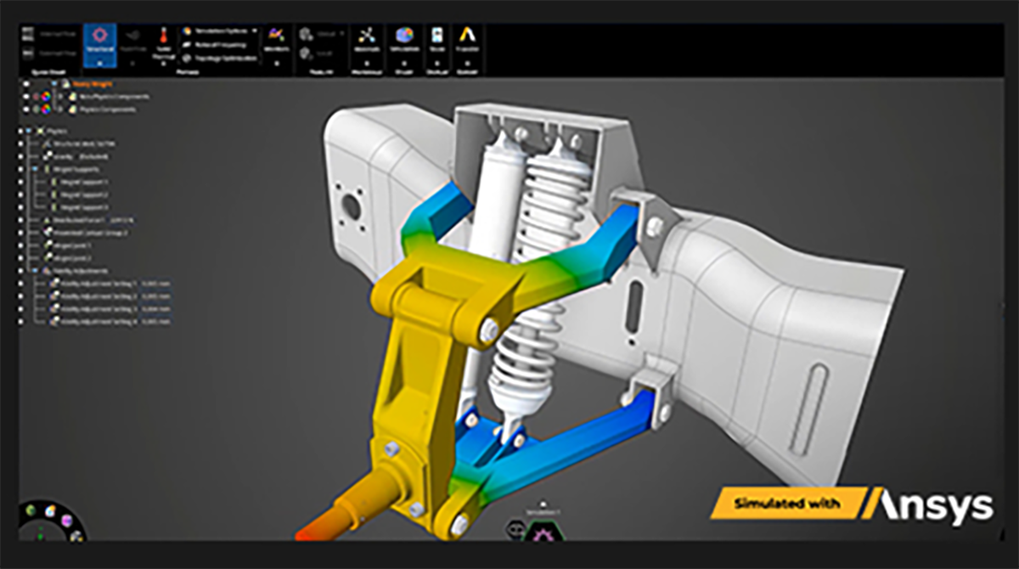Click the pink simulation gear icon
This screenshot has height=569, width=1019.
[537, 532]
